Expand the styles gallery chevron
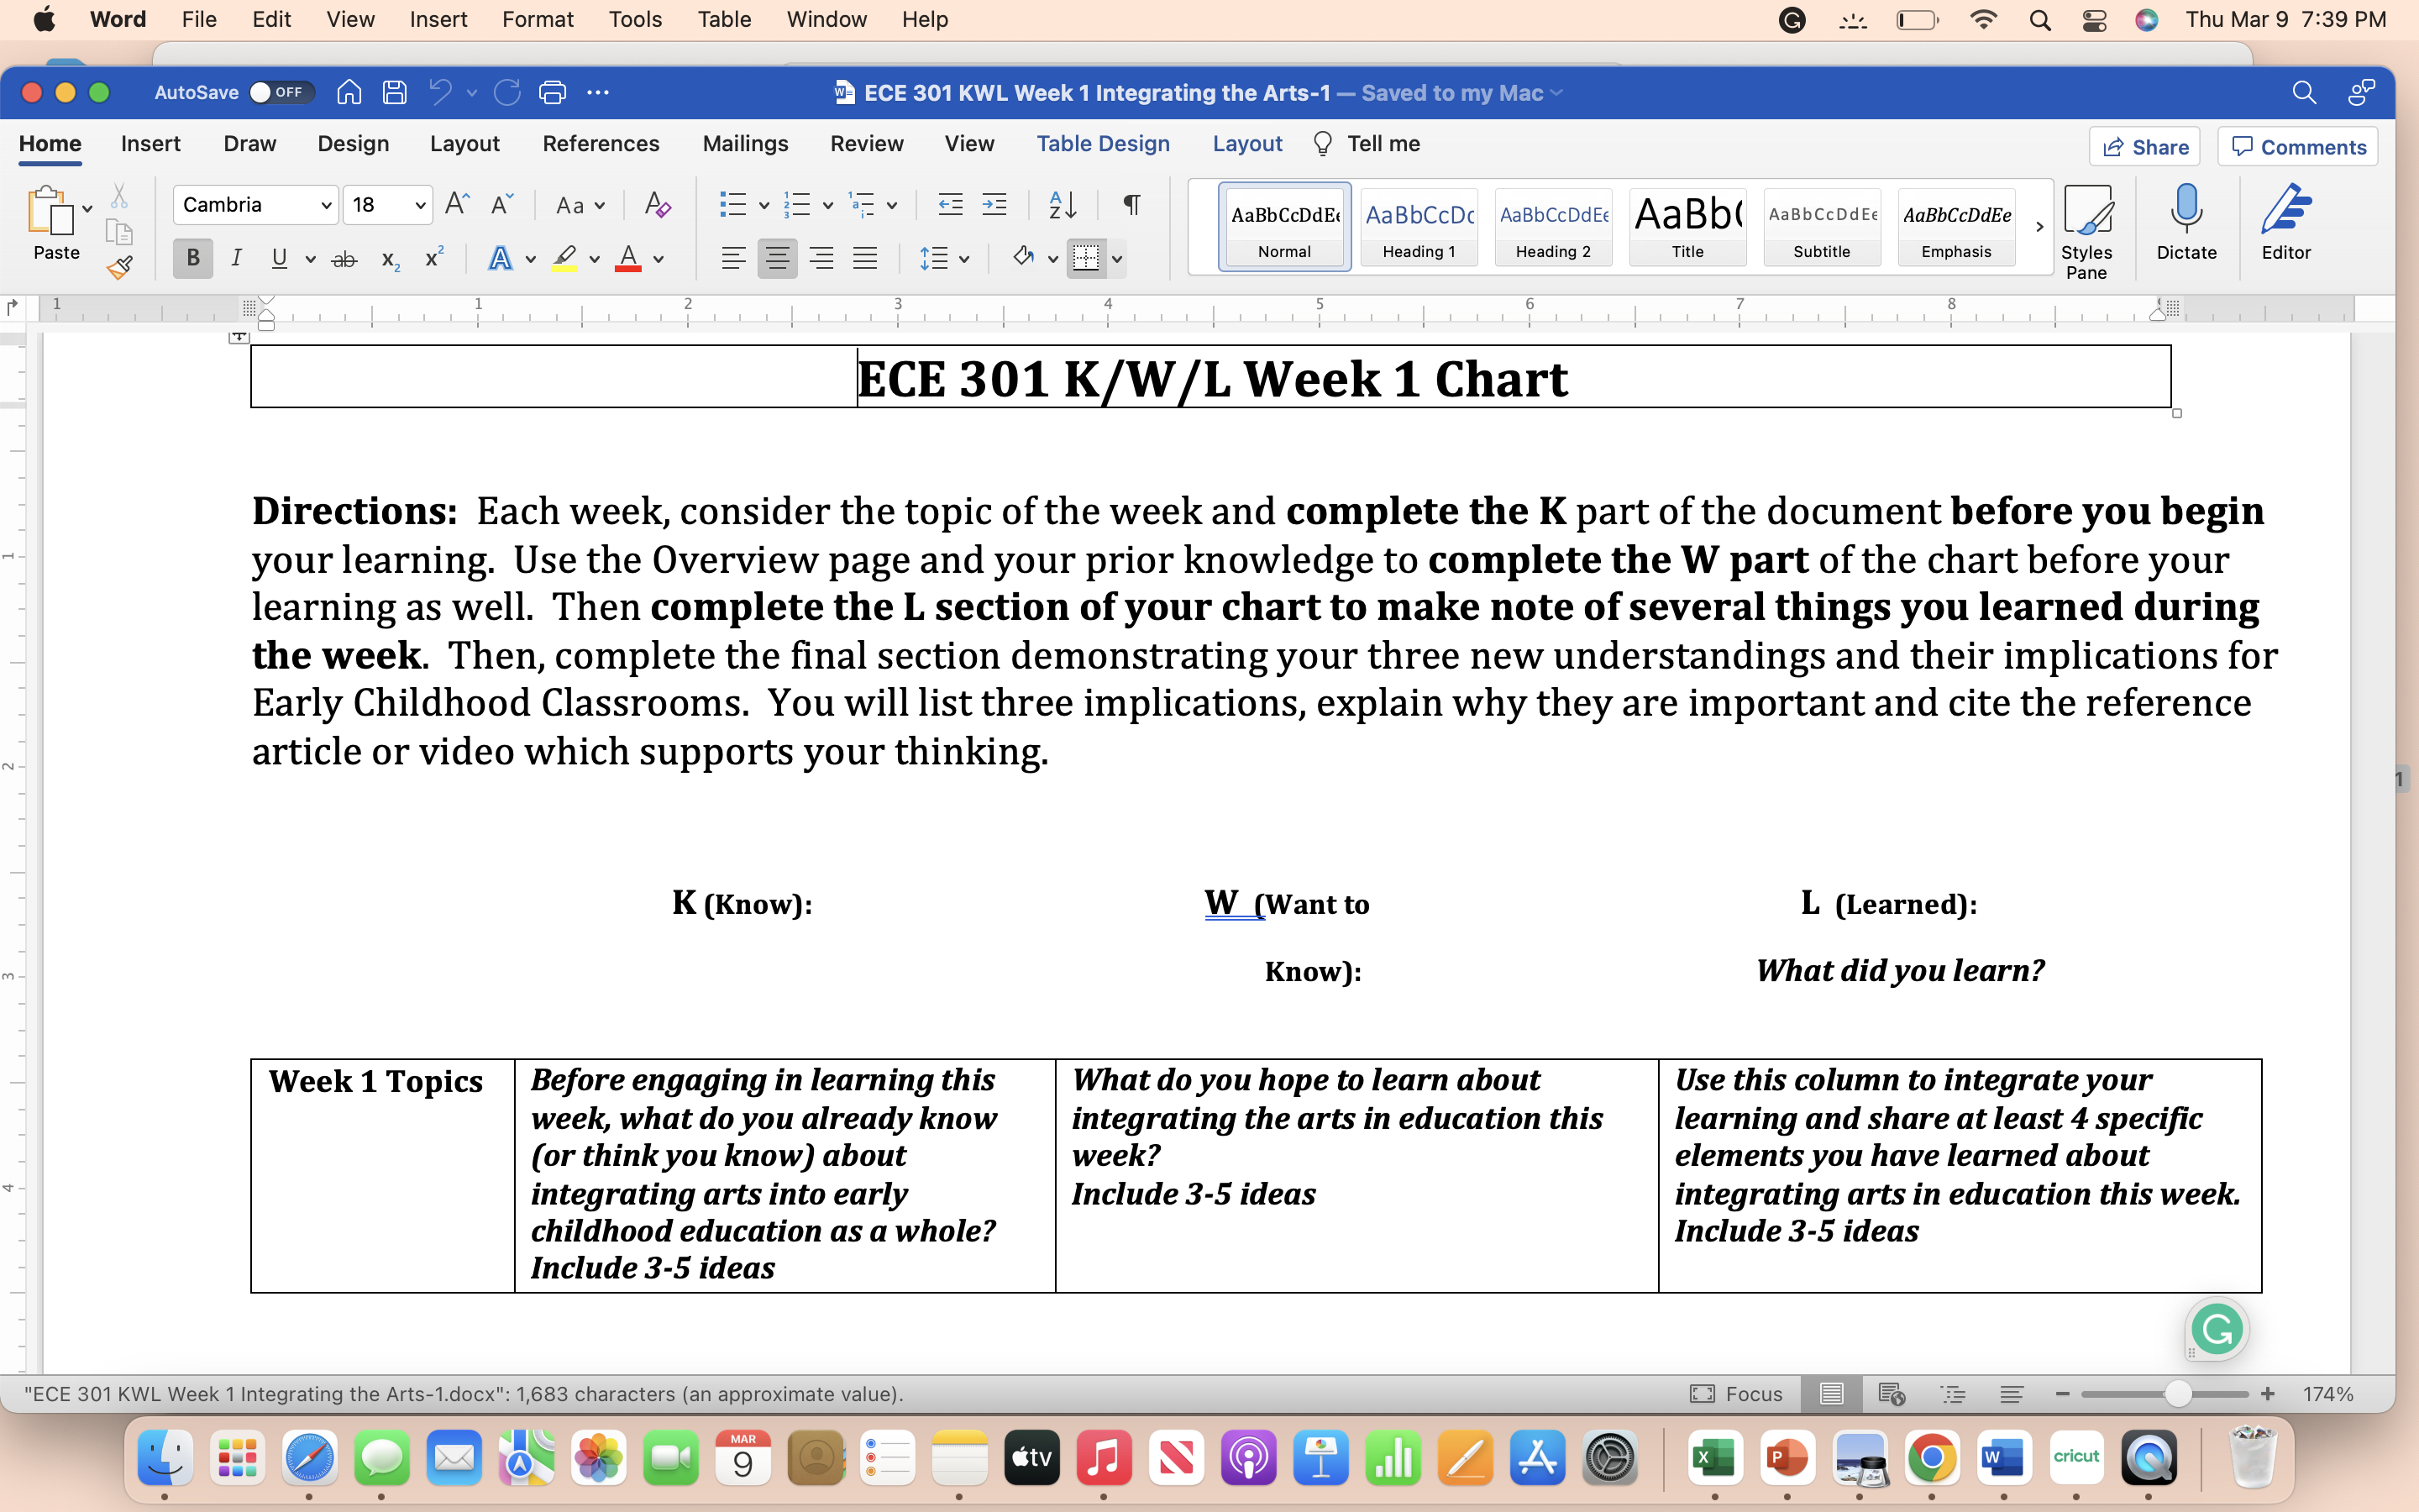Image resolution: width=2419 pixels, height=1512 pixels. (2039, 227)
